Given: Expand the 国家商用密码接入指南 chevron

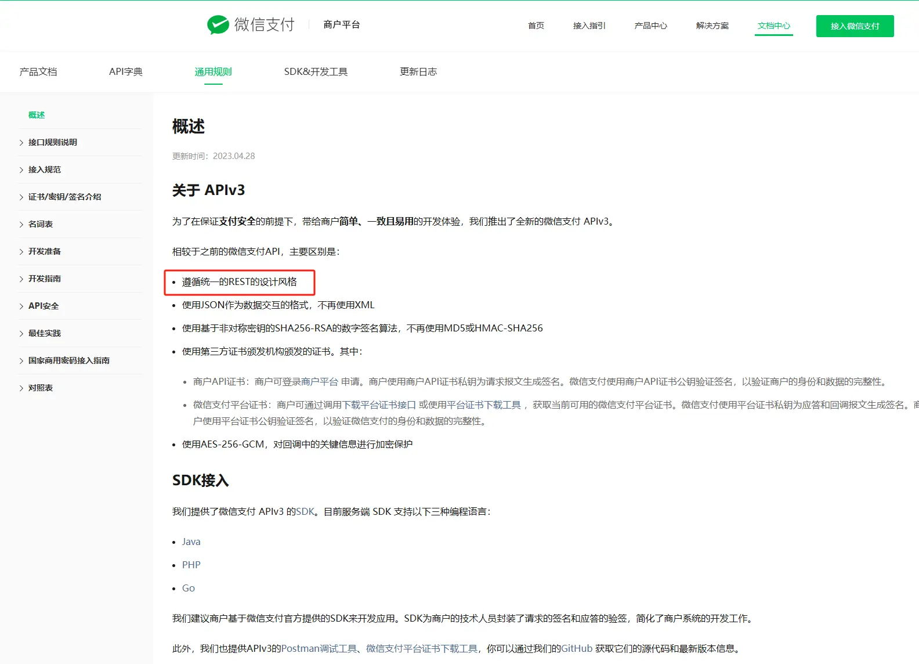Looking at the screenshot, I should point(21,360).
